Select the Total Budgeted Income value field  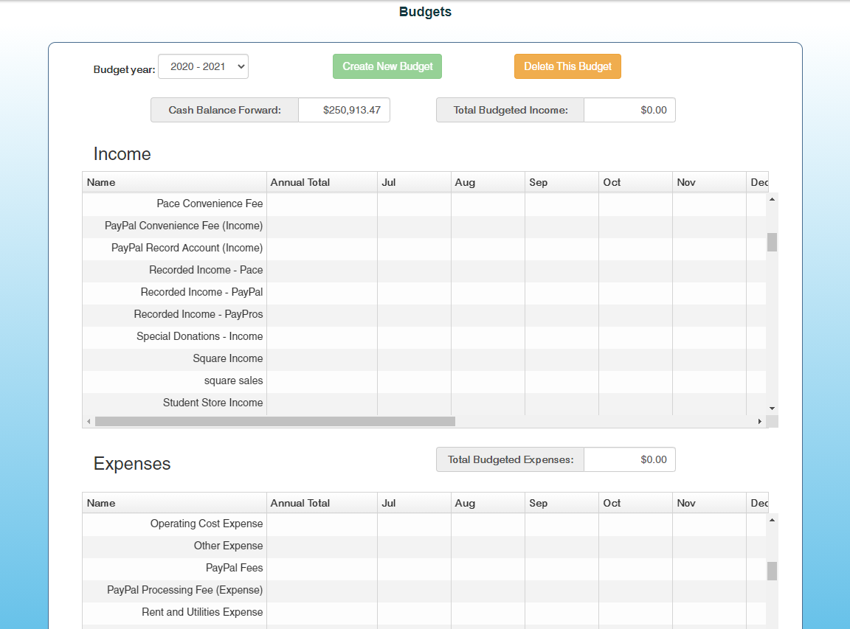(629, 110)
